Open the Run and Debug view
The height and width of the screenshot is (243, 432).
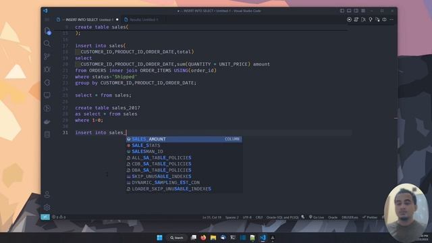click(47, 70)
